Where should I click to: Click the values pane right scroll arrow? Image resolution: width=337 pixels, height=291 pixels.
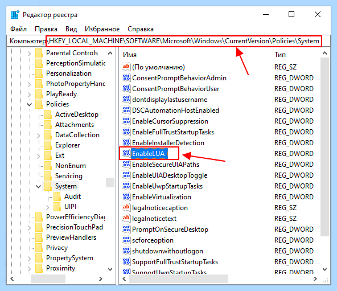315,278
